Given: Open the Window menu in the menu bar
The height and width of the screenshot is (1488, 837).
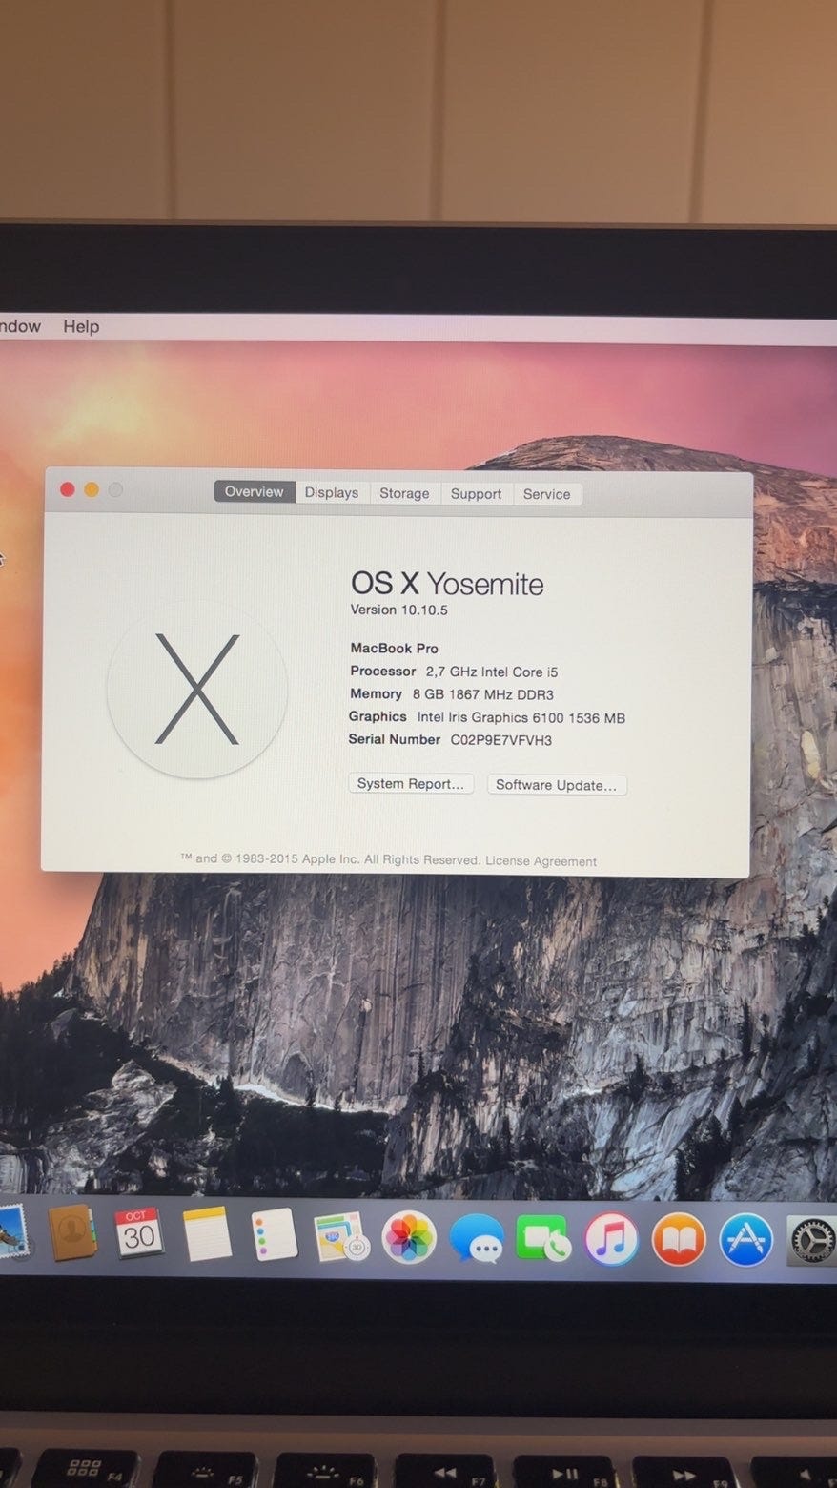Looking at the screenshot, I should [x=20, y=326].
